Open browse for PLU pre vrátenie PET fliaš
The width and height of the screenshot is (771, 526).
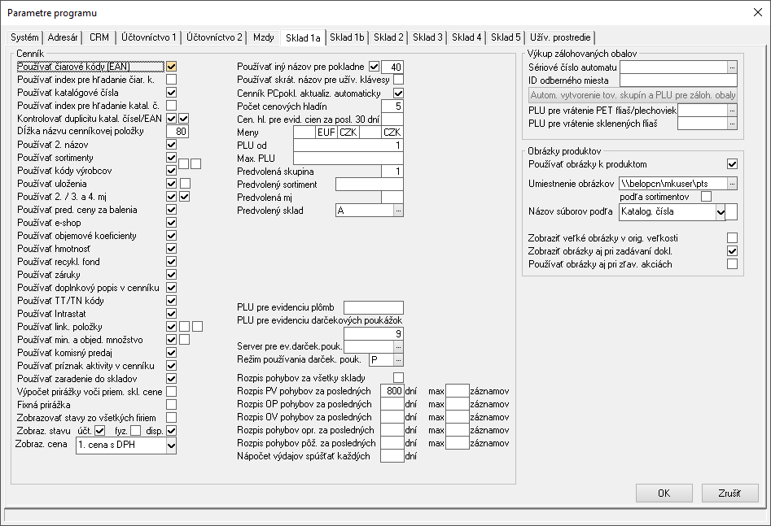click(732, 110)
